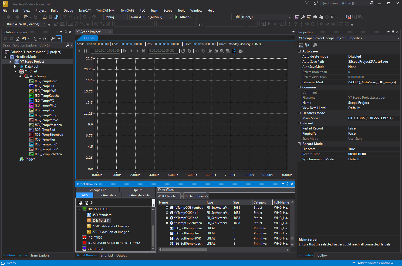
Task: Click the jump-to-start button in chart toolbar
Action: [x=125, y=51]
